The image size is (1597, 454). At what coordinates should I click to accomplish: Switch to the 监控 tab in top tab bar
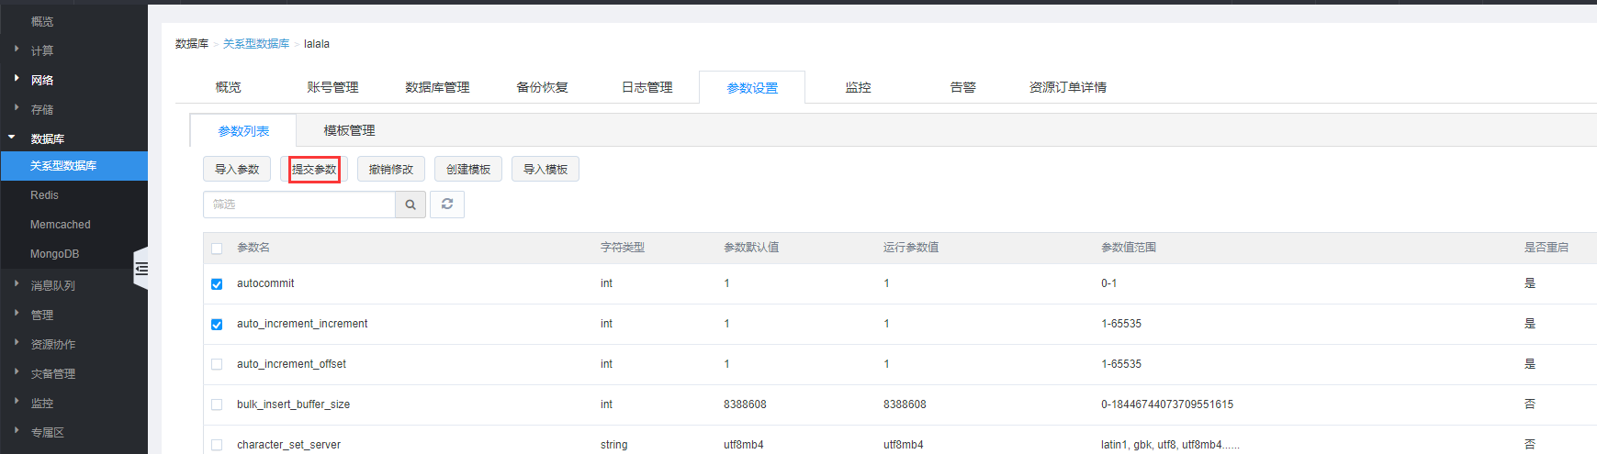(x=858, y=87)
